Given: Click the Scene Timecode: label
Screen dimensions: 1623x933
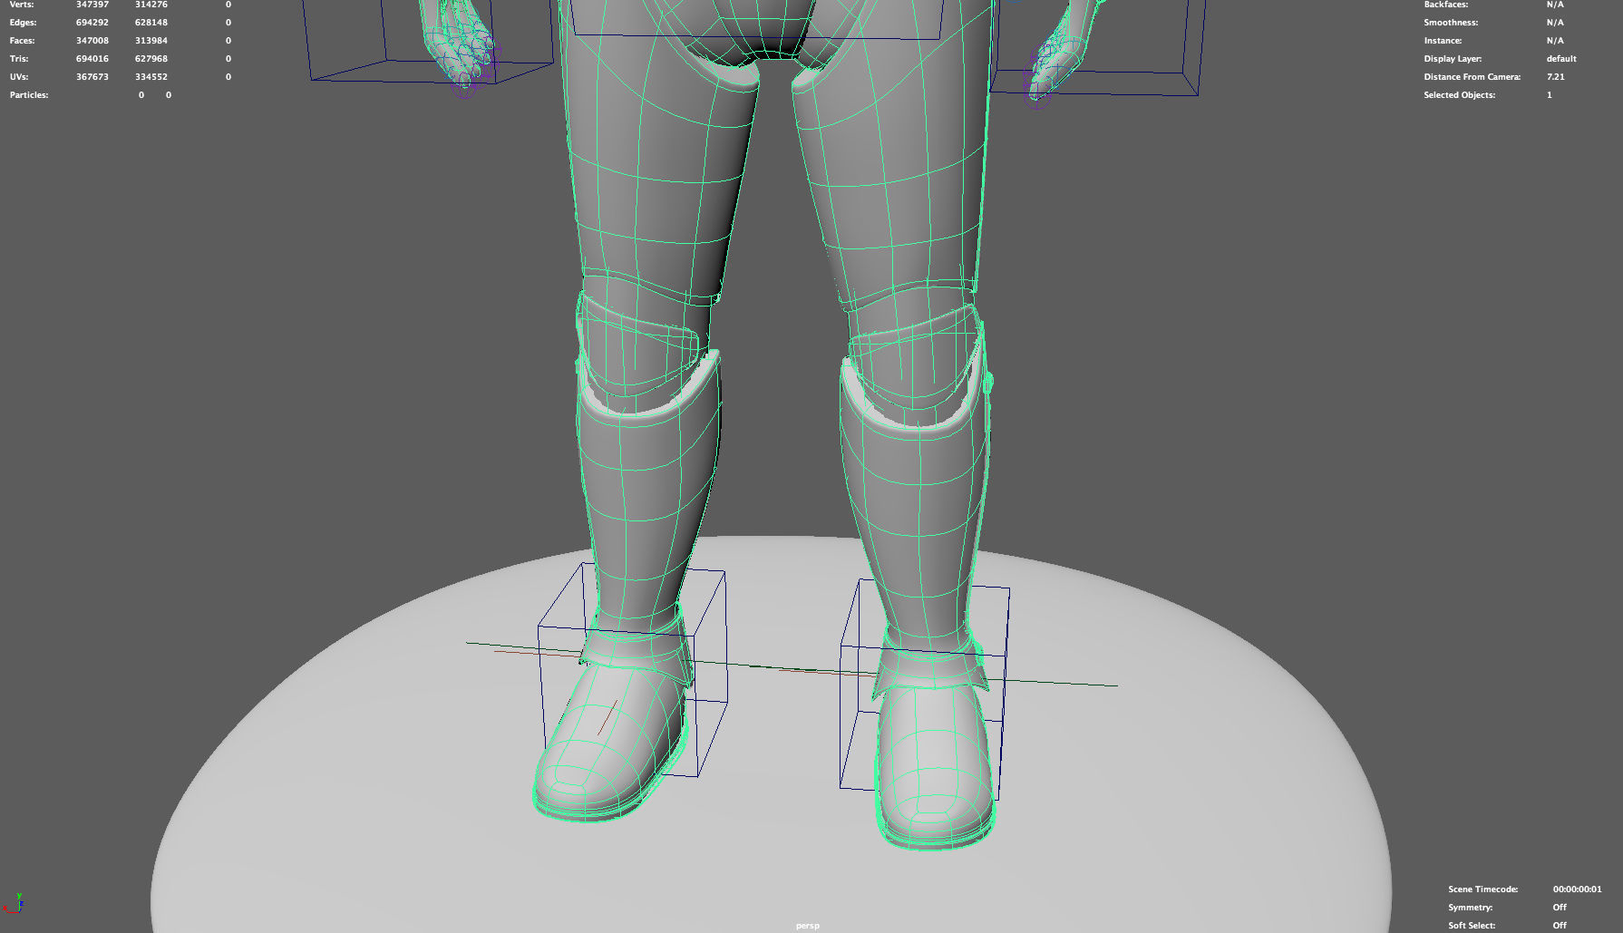Looking at the screenshot, I should point(1483,889).
